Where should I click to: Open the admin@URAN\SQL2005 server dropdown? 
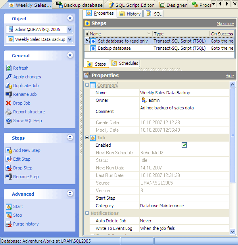click(x=69, y=29)
